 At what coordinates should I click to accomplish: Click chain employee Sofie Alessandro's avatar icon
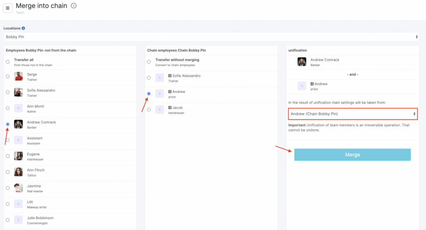(160, 78)
